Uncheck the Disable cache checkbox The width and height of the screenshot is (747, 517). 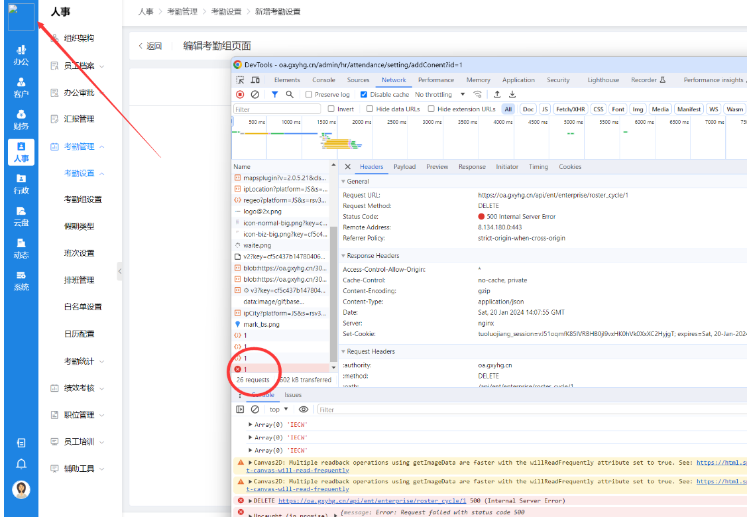pyautogui.click(x=364, y=94)
